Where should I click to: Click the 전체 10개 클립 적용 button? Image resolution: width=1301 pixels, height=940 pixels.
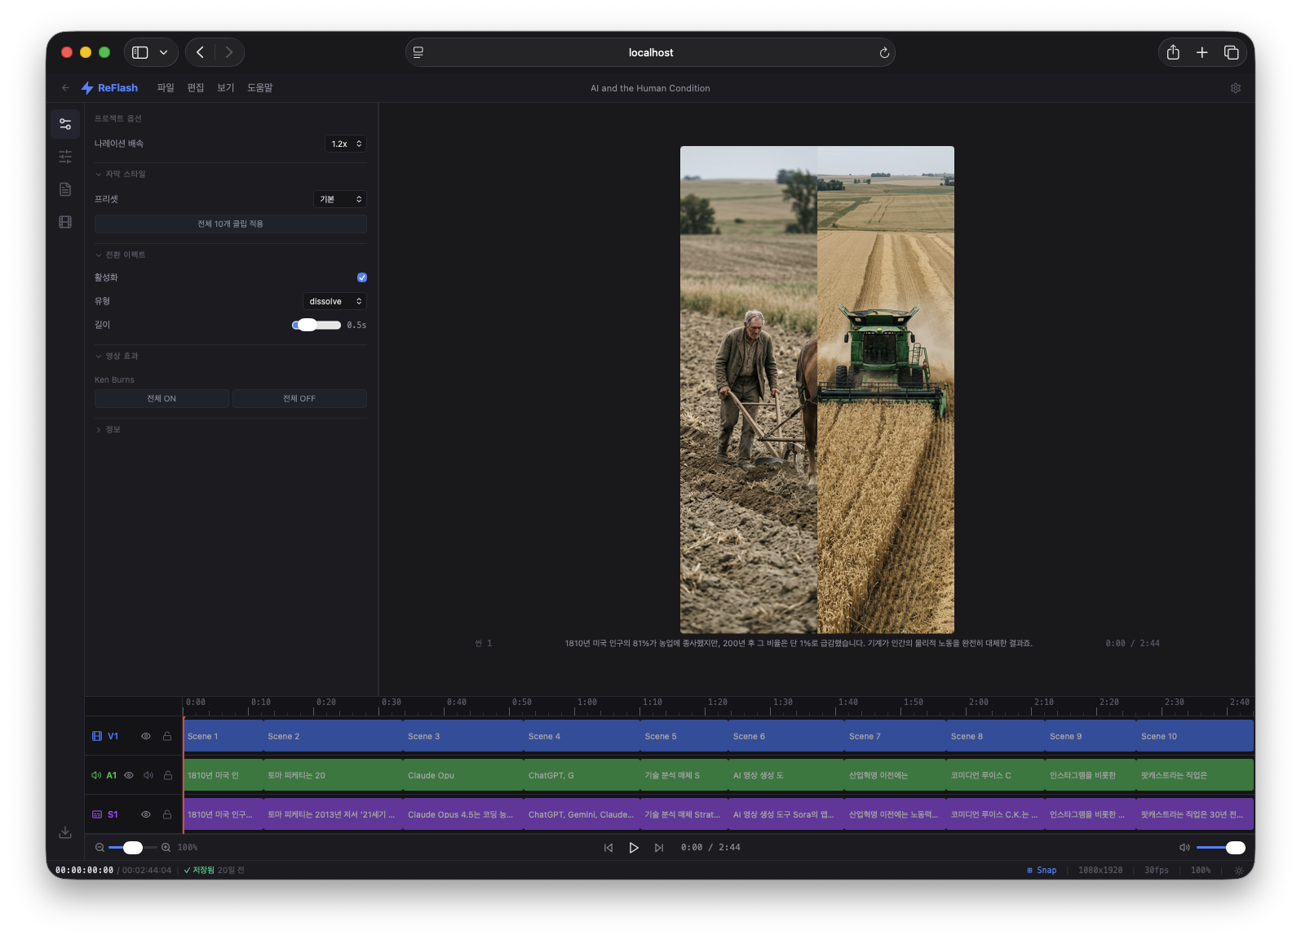tap(230, 224)
